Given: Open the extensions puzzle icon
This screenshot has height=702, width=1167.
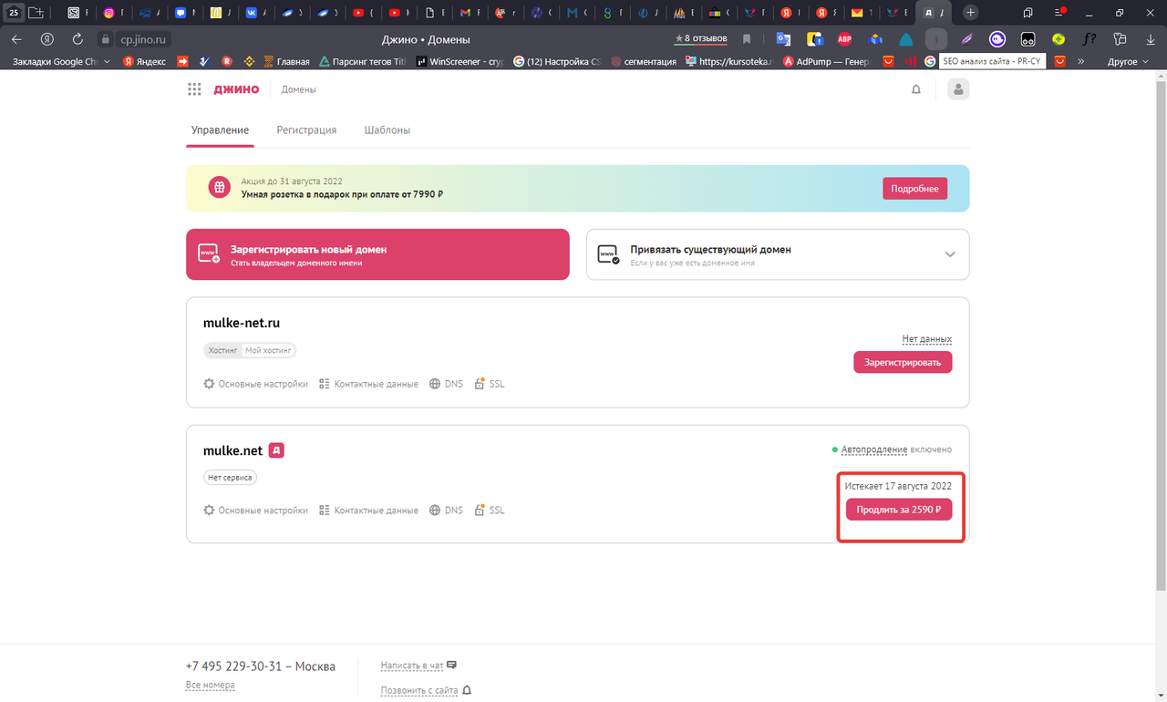Looking at the screenshot, I should pyautogui.click(x=1121, y=39).
